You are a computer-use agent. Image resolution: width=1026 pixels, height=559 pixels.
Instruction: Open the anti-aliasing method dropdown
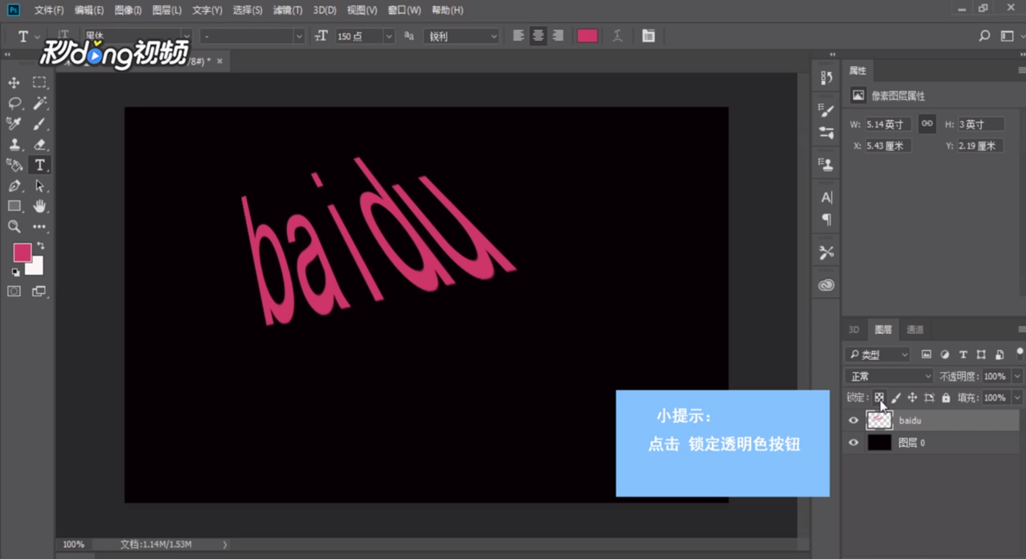pyautogui.click(x=494, y=36)
